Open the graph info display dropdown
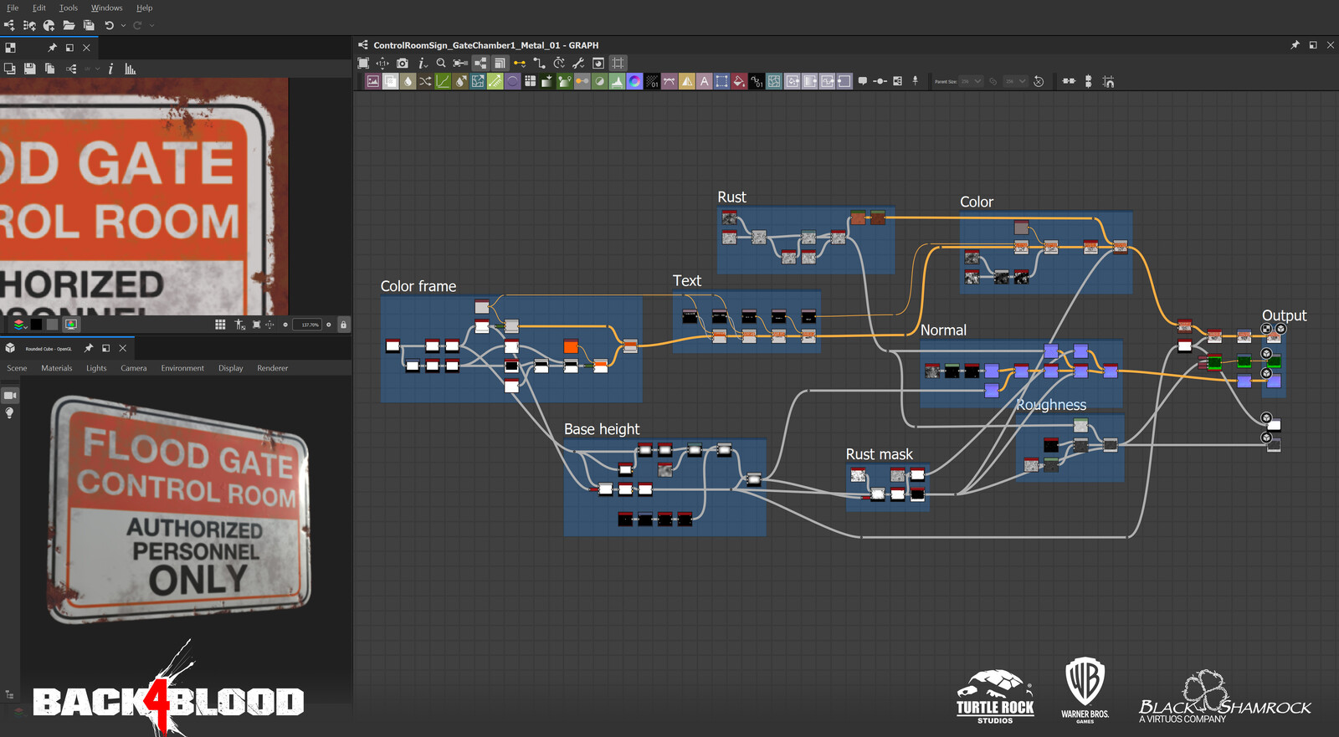Screen dimensions: 1339x737 pos(423,63)
